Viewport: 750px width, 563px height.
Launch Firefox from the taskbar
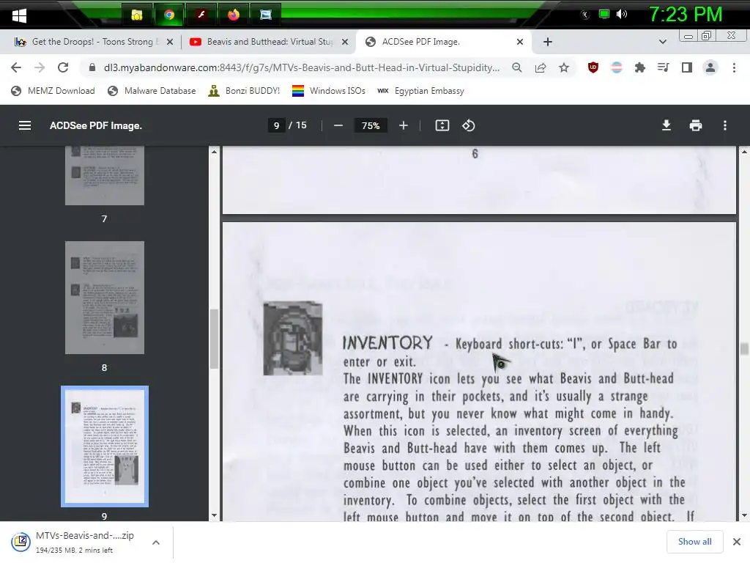pyautogui.click(x=234, y=15)
